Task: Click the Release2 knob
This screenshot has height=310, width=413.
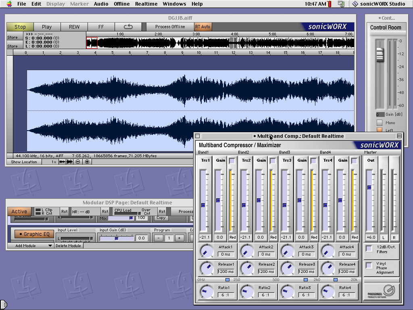Action: pyautogui.click(x=247, y=268)
